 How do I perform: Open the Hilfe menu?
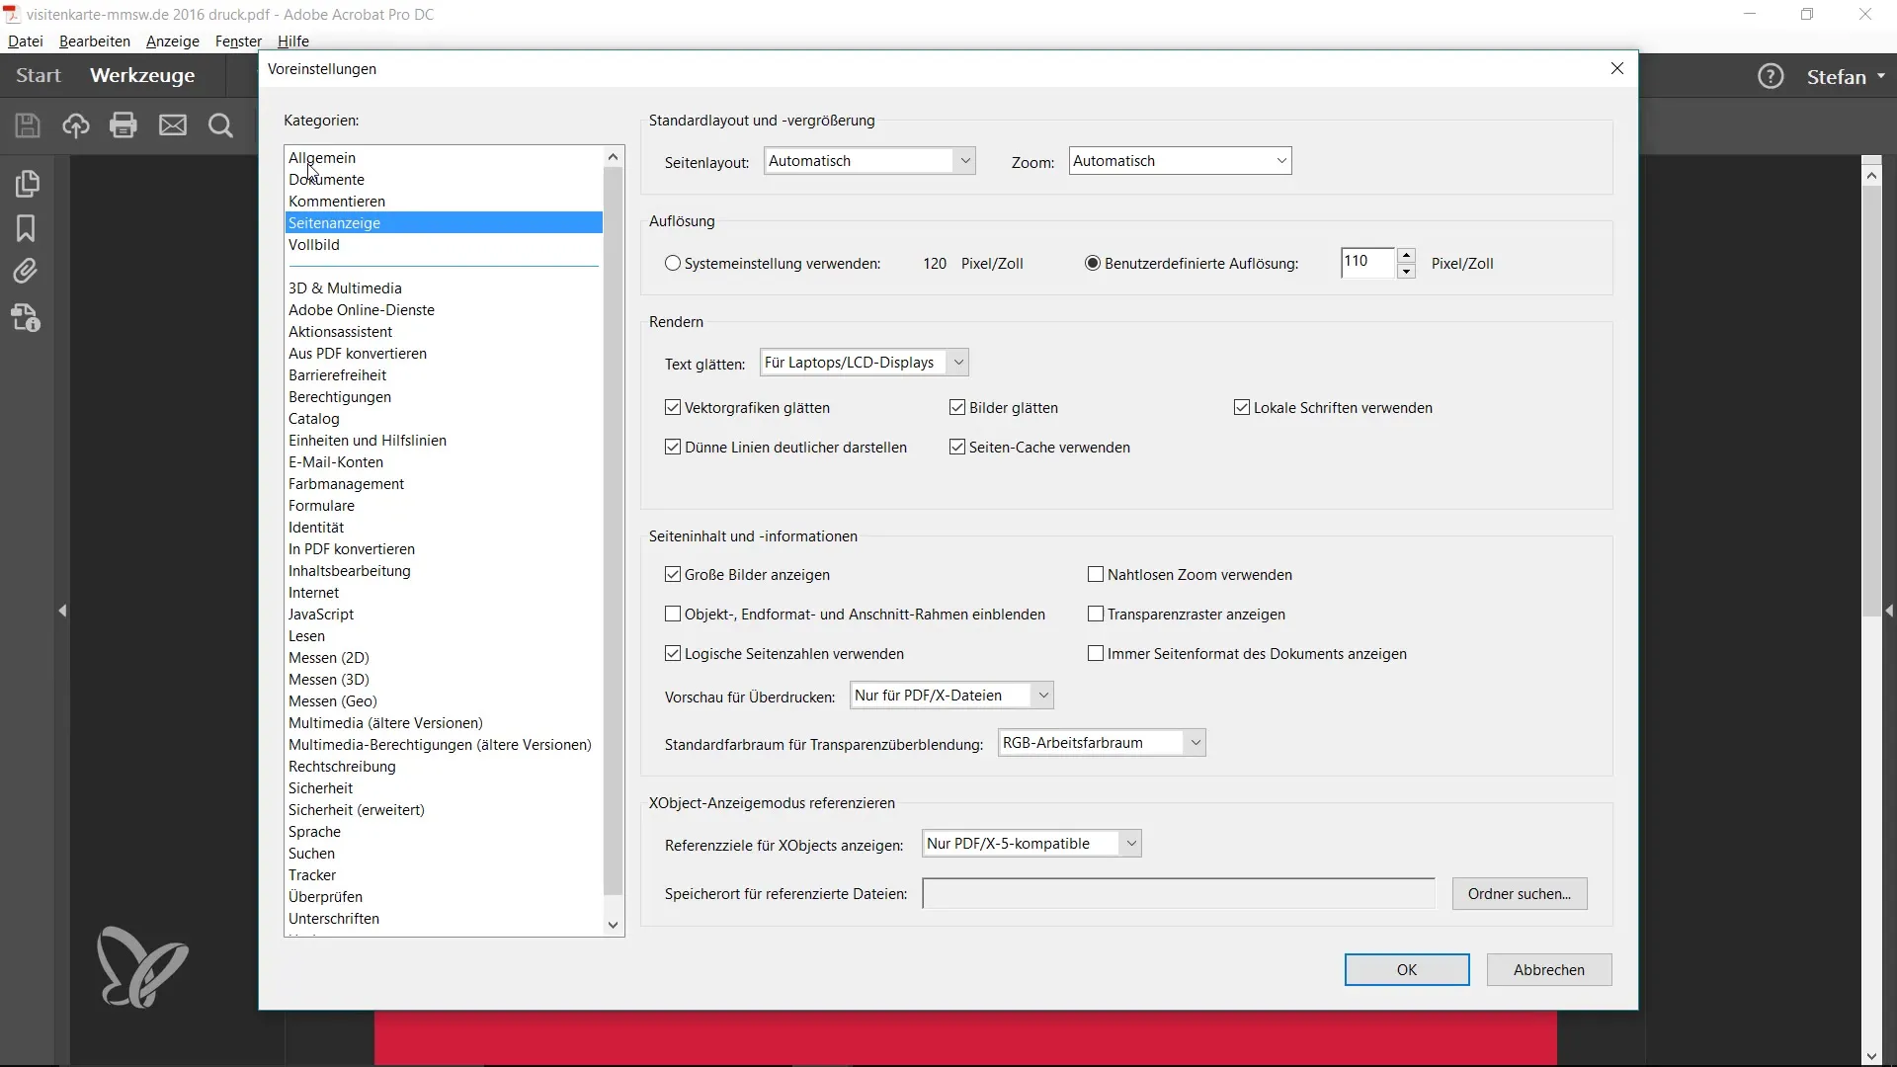pos(293,41)
